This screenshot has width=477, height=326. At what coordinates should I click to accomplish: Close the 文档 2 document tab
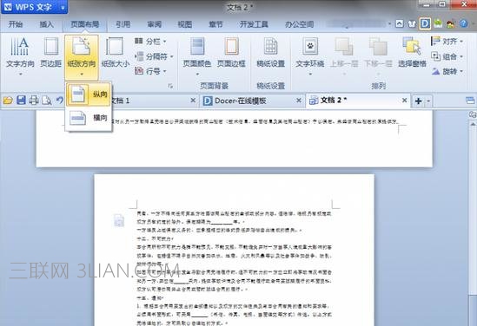[404, 101]
